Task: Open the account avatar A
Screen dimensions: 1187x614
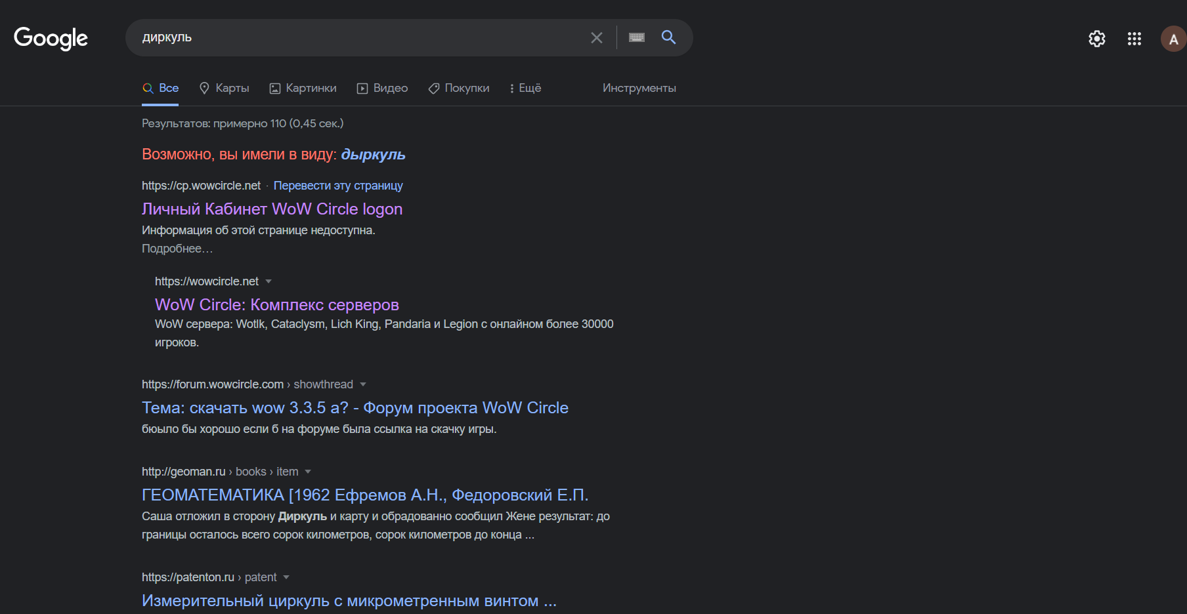Action: [1173, 39]
